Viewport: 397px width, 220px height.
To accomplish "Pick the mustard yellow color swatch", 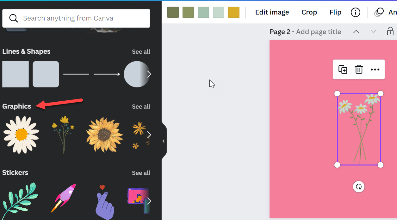I will [234, 12].
